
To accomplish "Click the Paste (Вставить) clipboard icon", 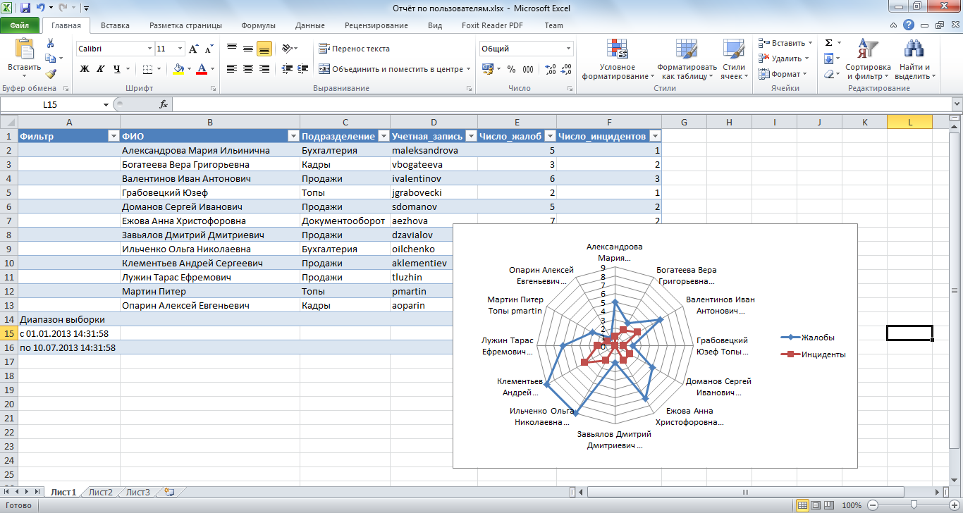I will [x=24, y=50].
